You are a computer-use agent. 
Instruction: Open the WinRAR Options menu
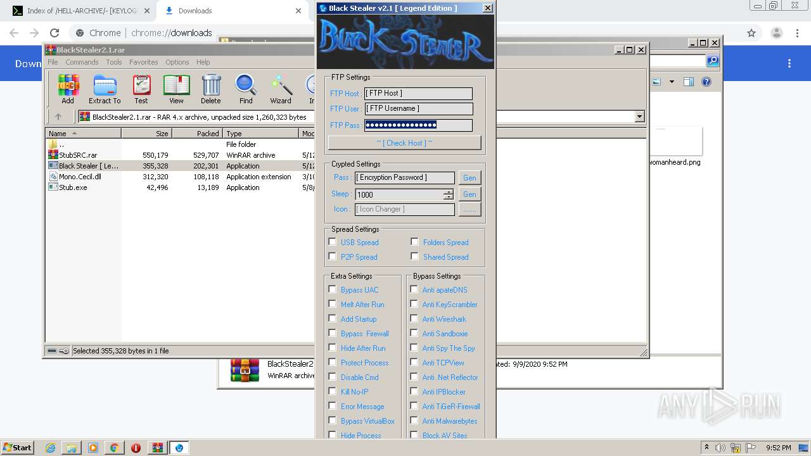(177, 62)
